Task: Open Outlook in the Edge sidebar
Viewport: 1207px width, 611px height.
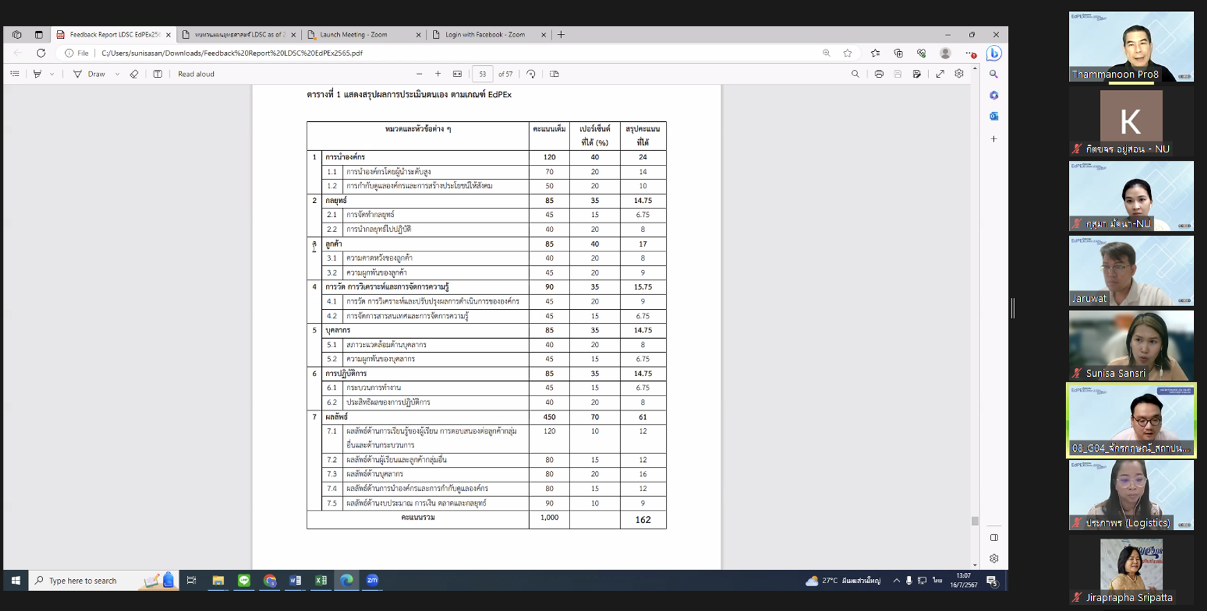Action: (x=994, y=116)
